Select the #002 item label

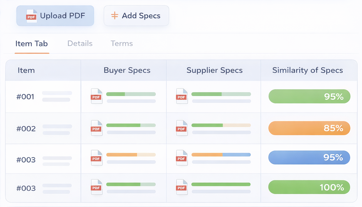[x=26, y=129]
